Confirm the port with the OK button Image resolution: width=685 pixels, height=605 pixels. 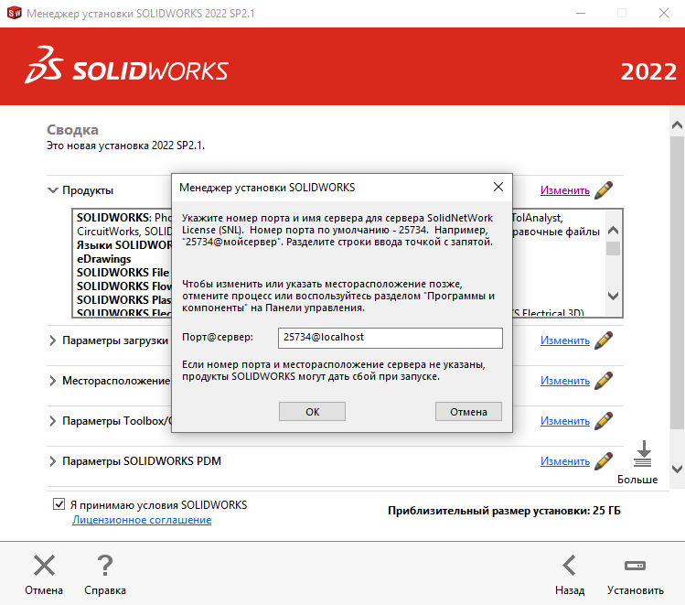pyautogui.click(x=313, y=411)
